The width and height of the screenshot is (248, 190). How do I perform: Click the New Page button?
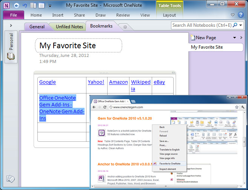(203, 38)
